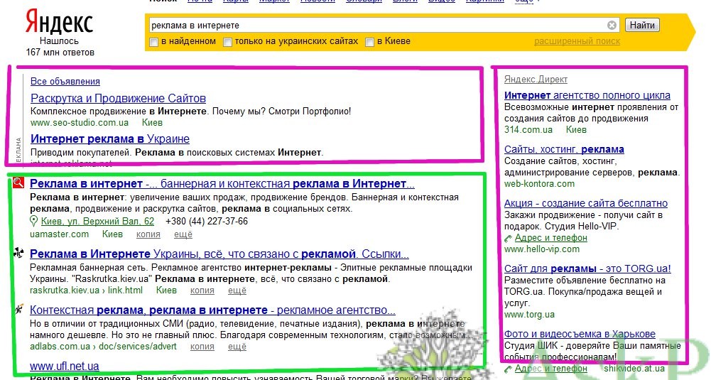Open the 'Контекстная реклама, реклама в интернете' result
The height and width of the screenshot is (380, 711).
(212, 310)
